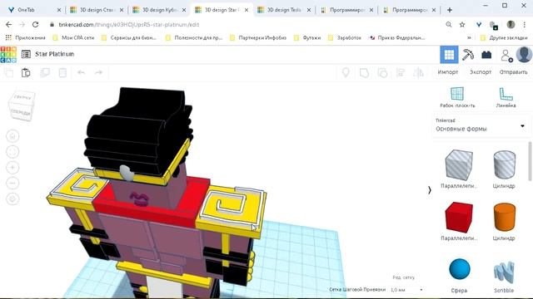533x299 pixels.
Task: Bookmark this page with star icon
Action: click(x=462, y=24)
